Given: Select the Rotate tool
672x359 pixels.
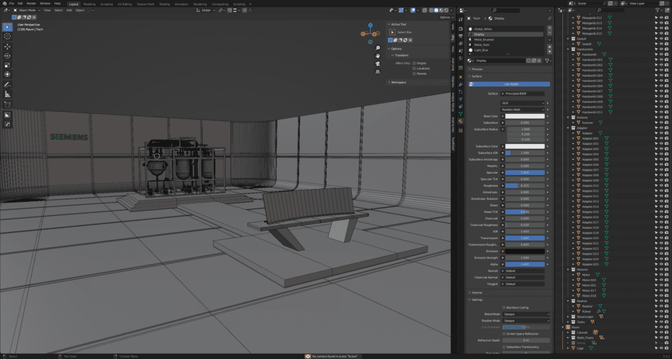Looking at the screenshot, I should point(7,56).
